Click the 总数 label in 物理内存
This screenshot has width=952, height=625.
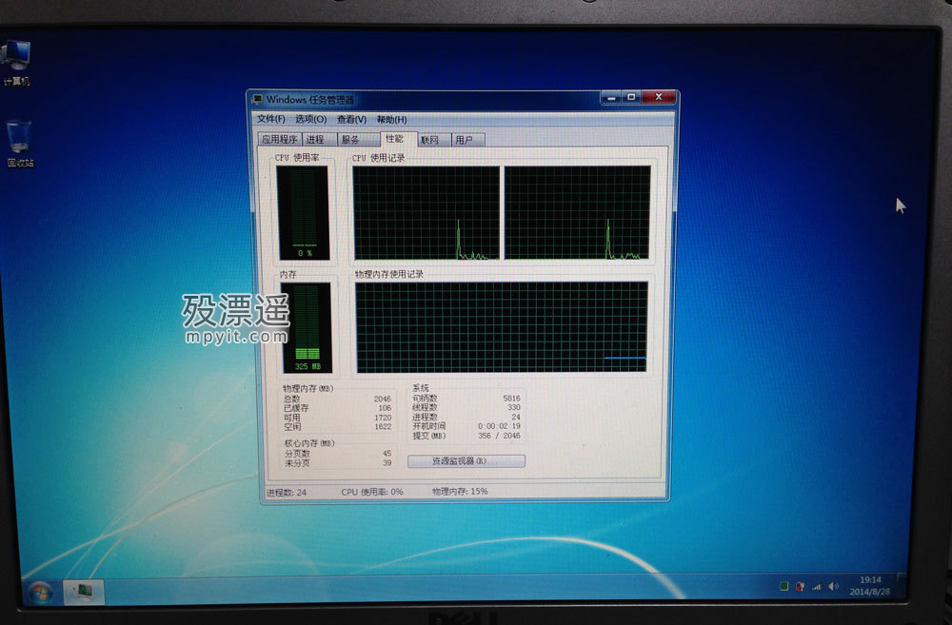tap(291, 400)
